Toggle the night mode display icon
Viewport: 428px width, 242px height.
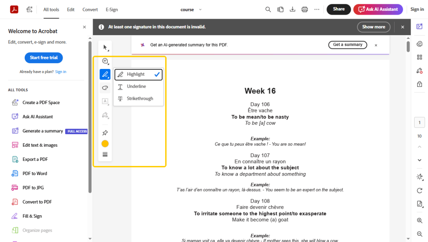click(420, 177)
